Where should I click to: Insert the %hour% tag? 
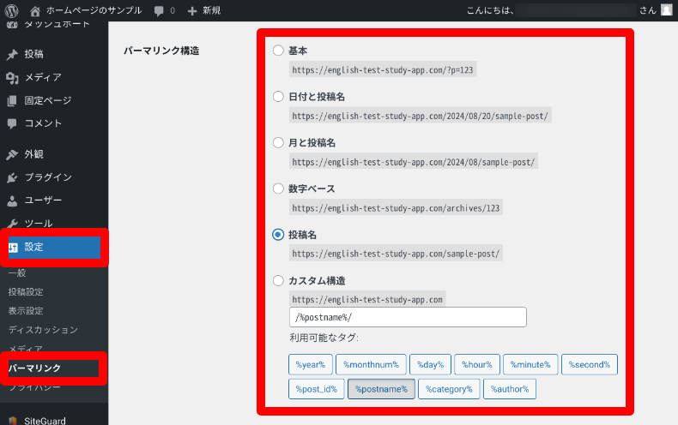[x=477, y=364]
